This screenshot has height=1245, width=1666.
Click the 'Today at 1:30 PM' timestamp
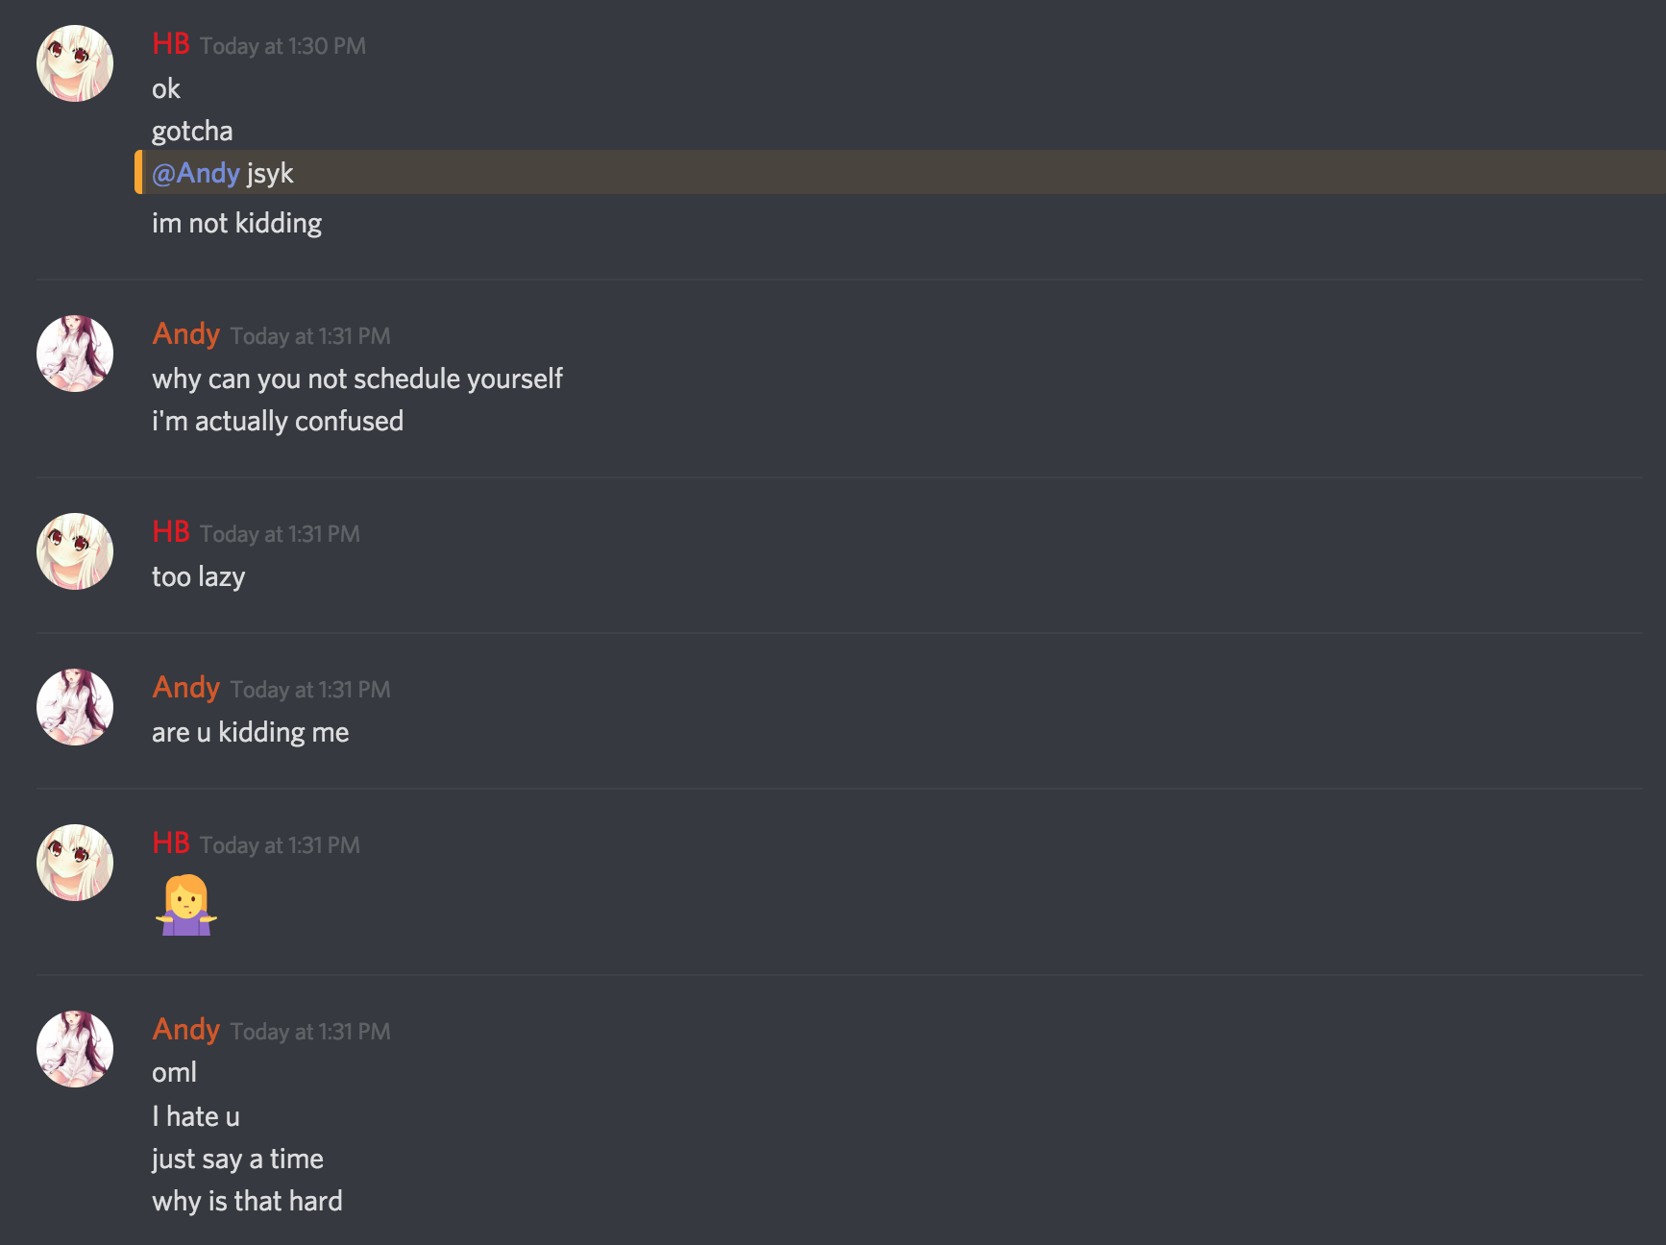(x=282, y=46)
